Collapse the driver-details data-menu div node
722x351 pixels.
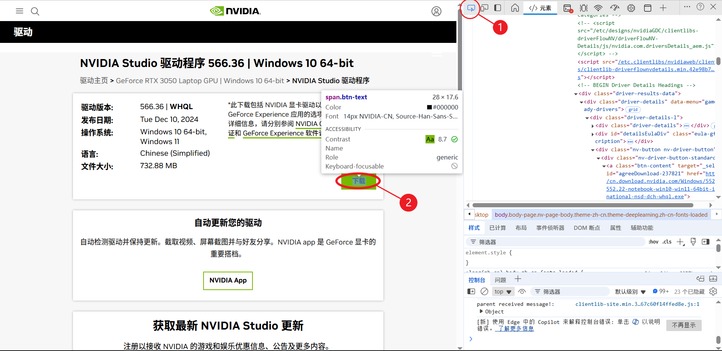pyautogui.click(x=581, y=102)
